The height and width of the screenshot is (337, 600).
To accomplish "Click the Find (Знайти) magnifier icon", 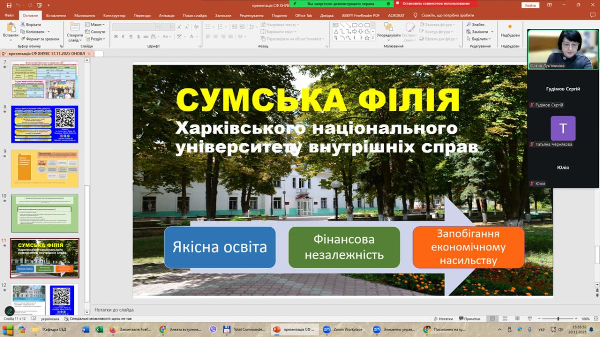I will point(469,24).
